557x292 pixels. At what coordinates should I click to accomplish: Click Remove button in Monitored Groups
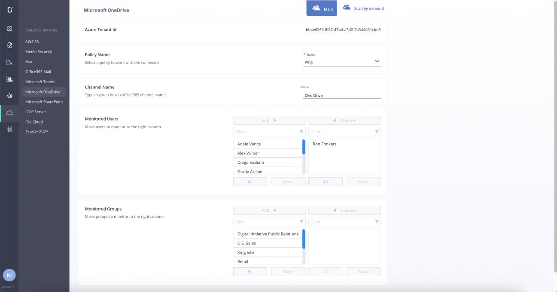(x=344, y=211)
